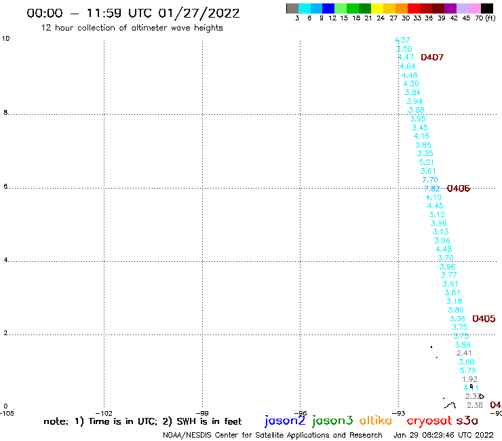Click the wave height value 3.84
The width and height of the screenshot is (502, 441).
(412, 92)
